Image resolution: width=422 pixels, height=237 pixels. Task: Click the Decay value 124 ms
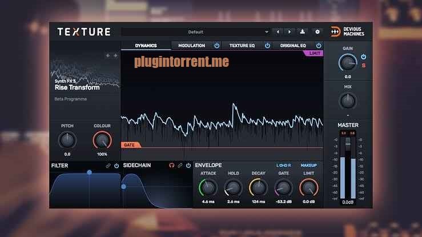click(x=258, y=202)
